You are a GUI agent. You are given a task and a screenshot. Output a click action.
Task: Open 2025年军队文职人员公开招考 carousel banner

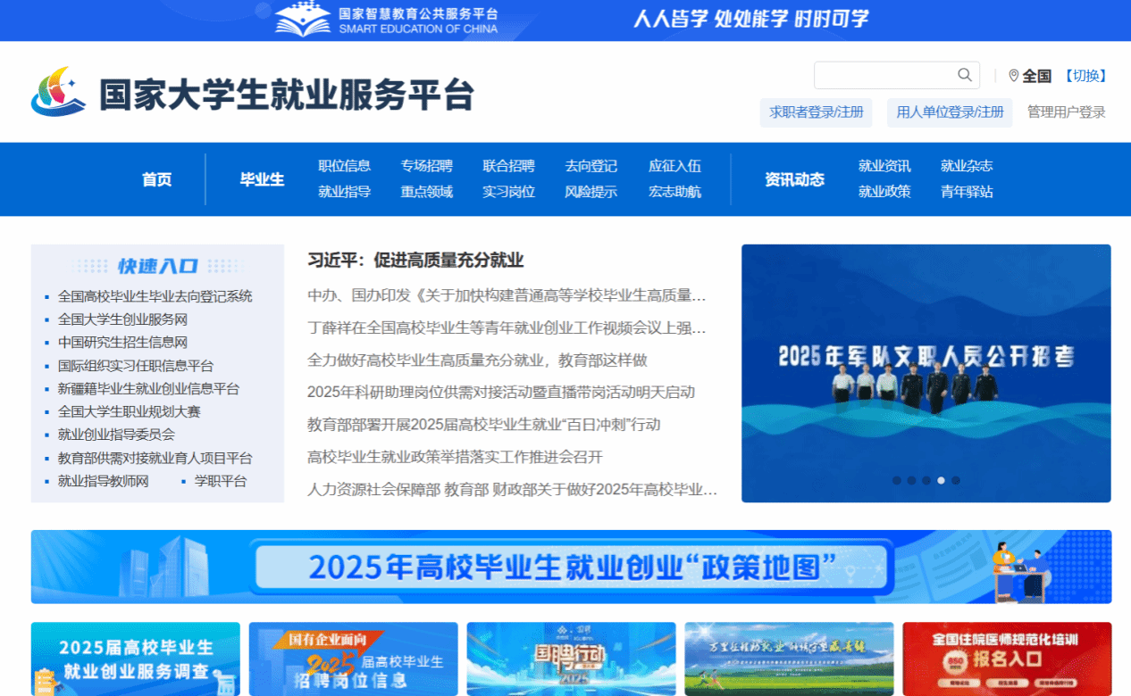(x=926, y=373)
